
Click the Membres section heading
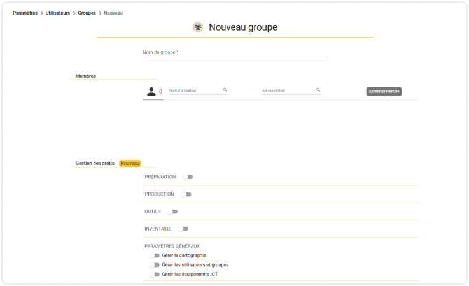coord(85,76)
